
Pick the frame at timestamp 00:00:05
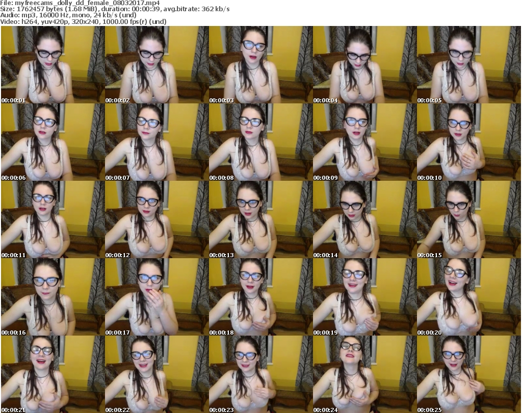469,65
